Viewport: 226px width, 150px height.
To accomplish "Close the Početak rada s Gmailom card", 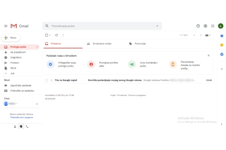I will 209,55.
